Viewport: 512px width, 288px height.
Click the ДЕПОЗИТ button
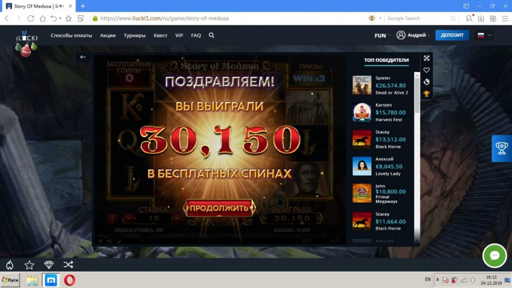pos(452,35)
